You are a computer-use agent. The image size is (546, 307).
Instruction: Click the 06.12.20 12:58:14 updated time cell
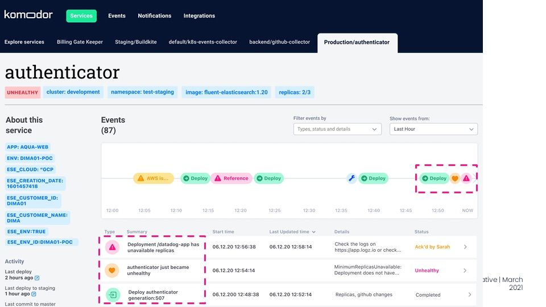[x=291, y=247]
